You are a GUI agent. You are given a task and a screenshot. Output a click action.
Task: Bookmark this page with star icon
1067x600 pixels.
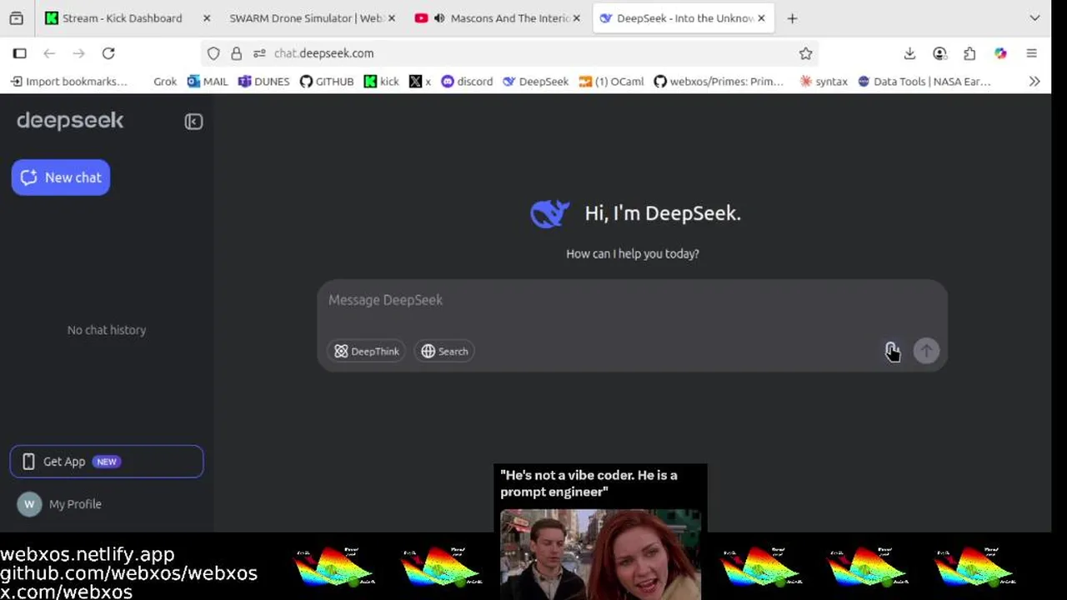[x=805, y=53]
